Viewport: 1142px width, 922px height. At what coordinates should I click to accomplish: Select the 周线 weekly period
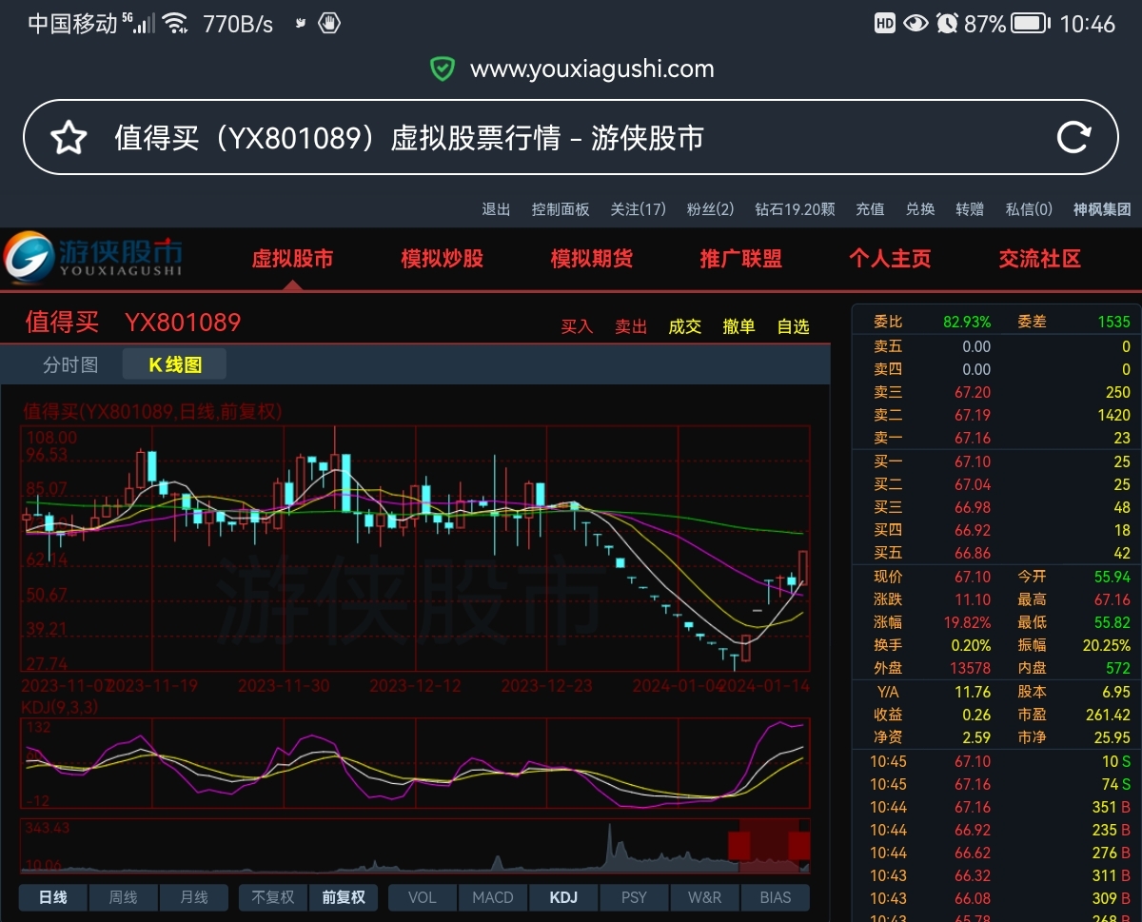(124, 897)
